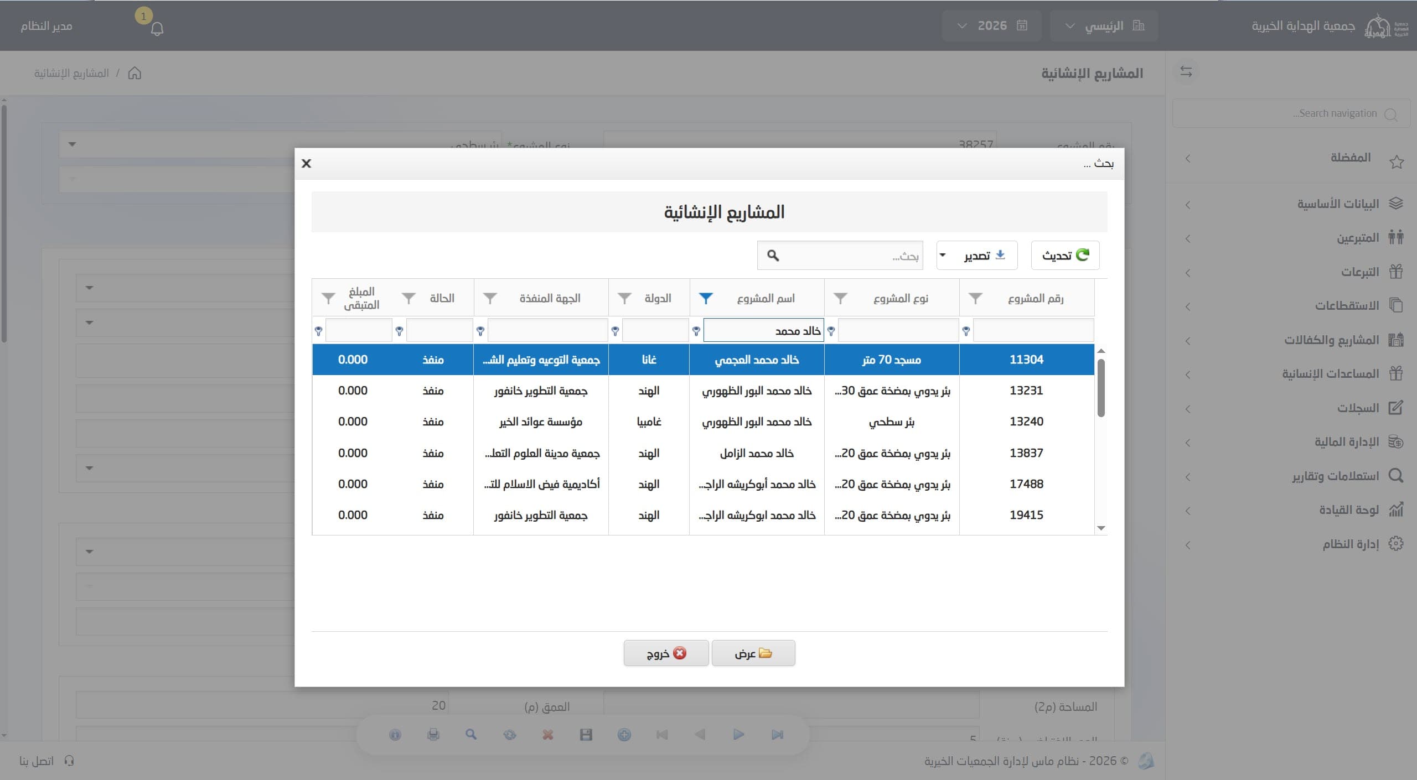Click filter icon on رقم المشروع column
This screenshot has height=780, width=1417.
pyautogui.click(x=975, y=299)
